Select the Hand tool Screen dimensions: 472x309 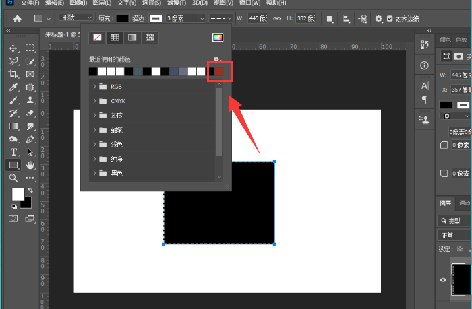click(x=30, y=165)
